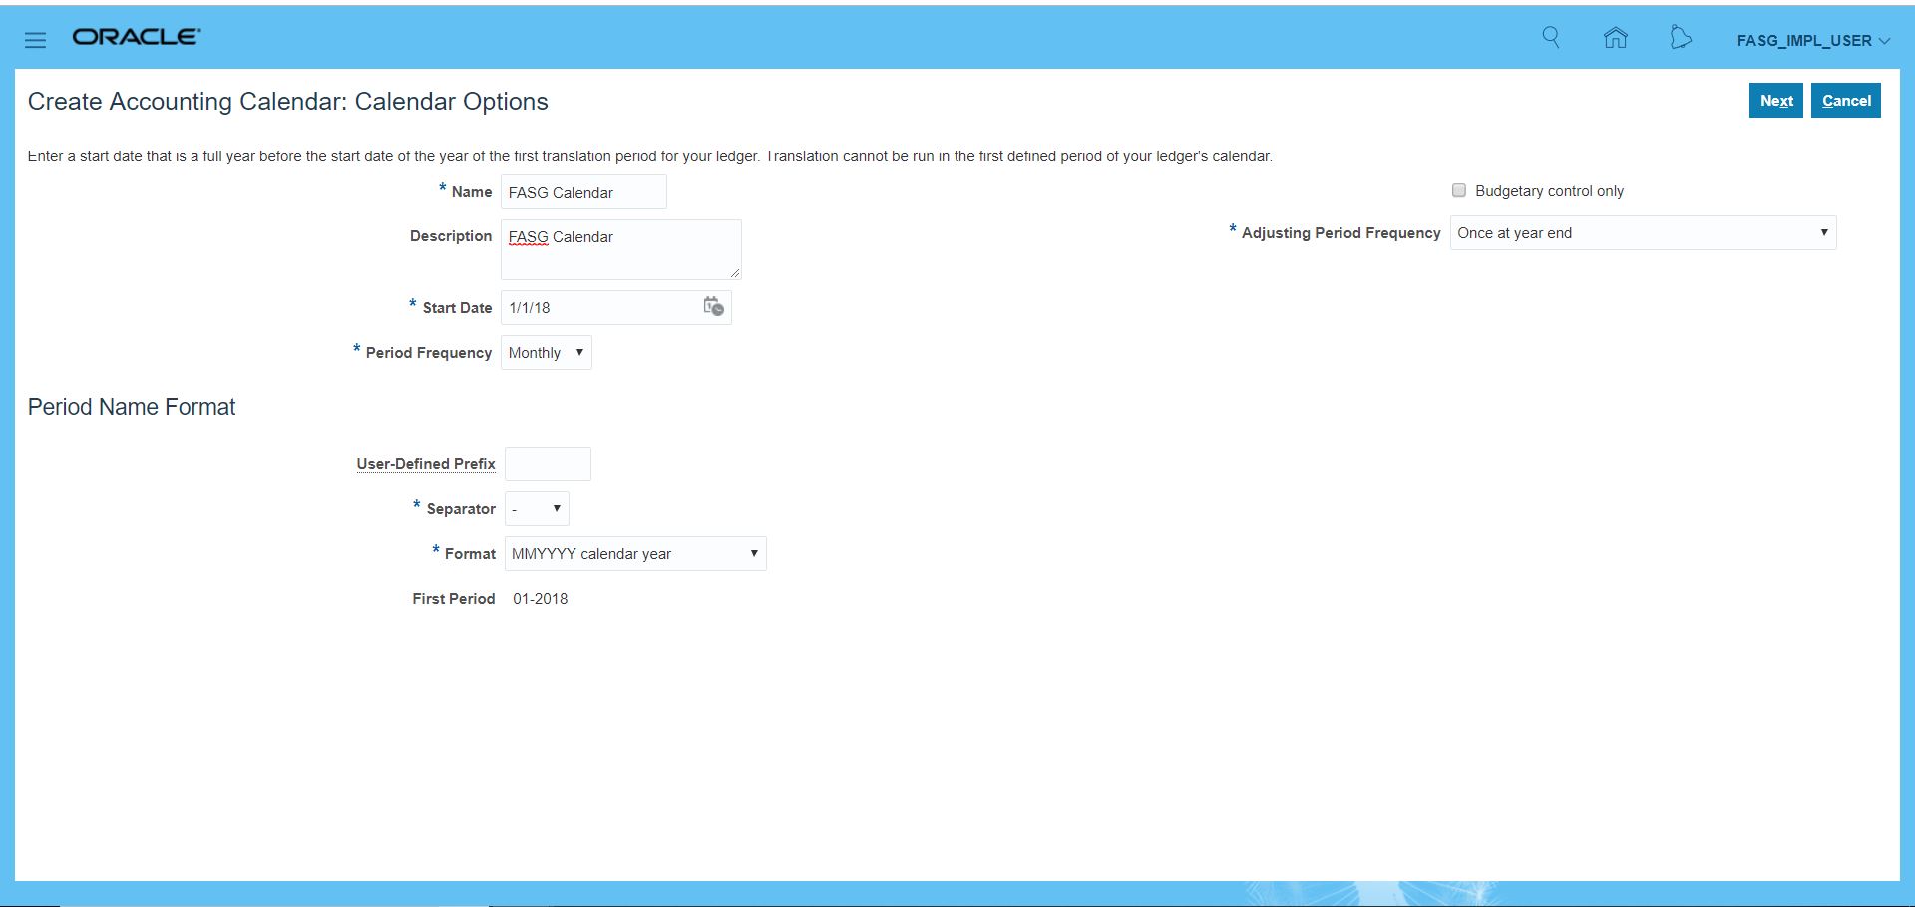Click the User-Defined Prefix field
Image resolution: width=1915 pixels, height=907 pixels.
(548, 464)
